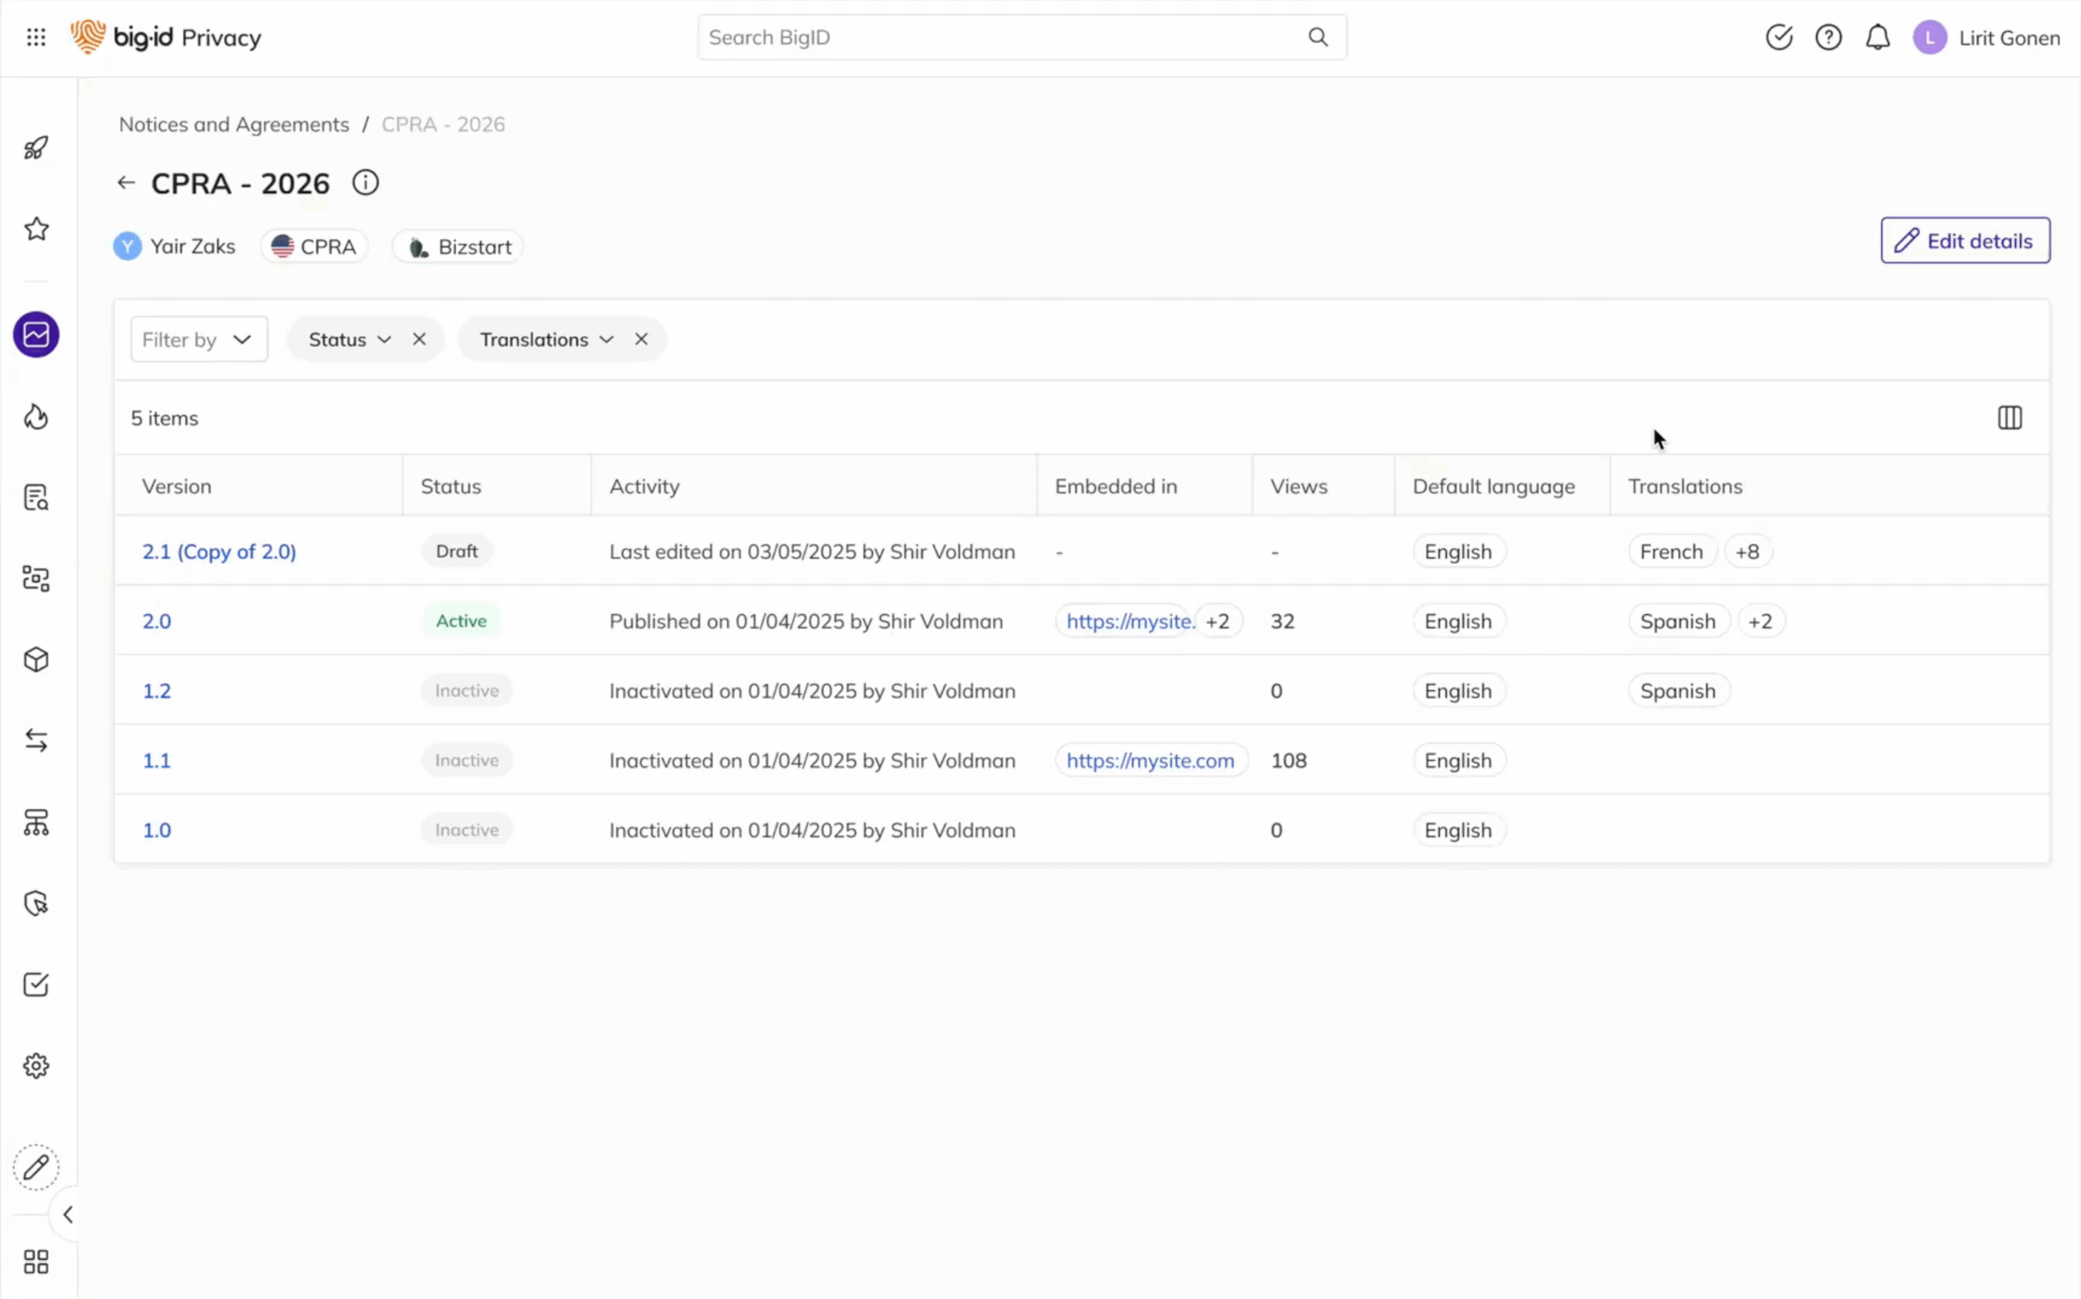Click the Lirit Gonen avatar
The image size is (2081, 1299).
click(1930, 37)
